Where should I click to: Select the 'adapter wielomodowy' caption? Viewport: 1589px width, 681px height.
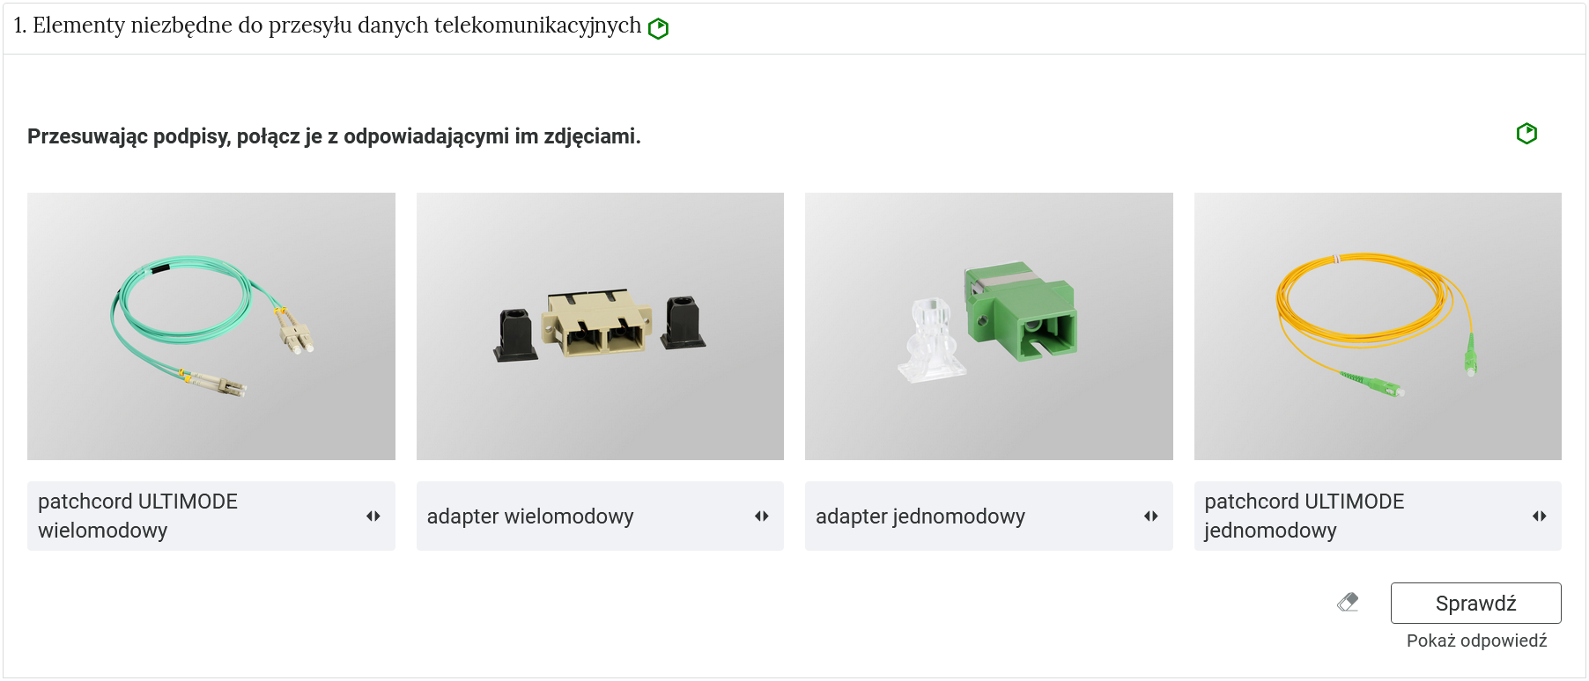click(600, 516)
